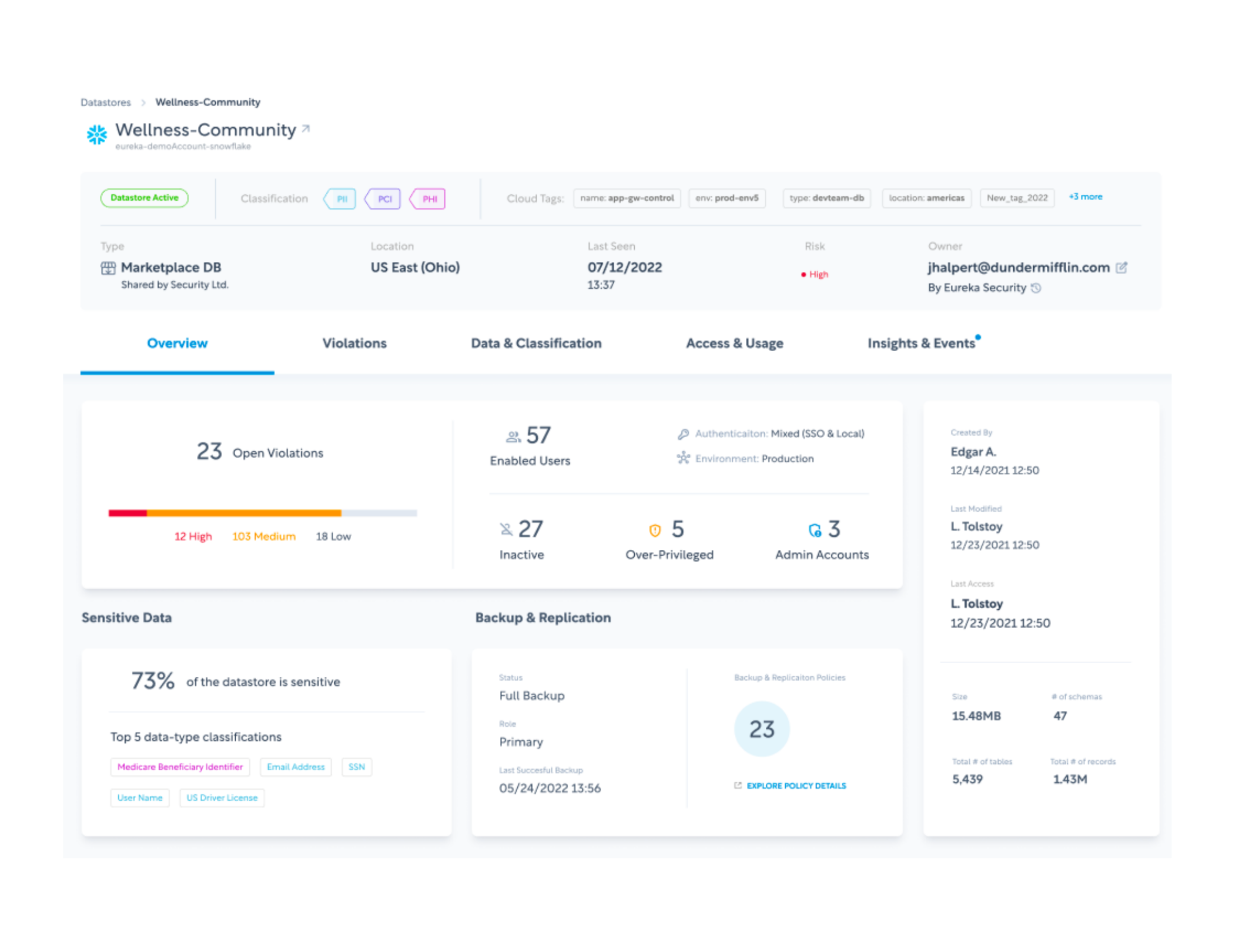The width and height of the screenshot is (1247, 935).
Task: Click the Explore Policy Details link
Action: click(x=795, y=785)
